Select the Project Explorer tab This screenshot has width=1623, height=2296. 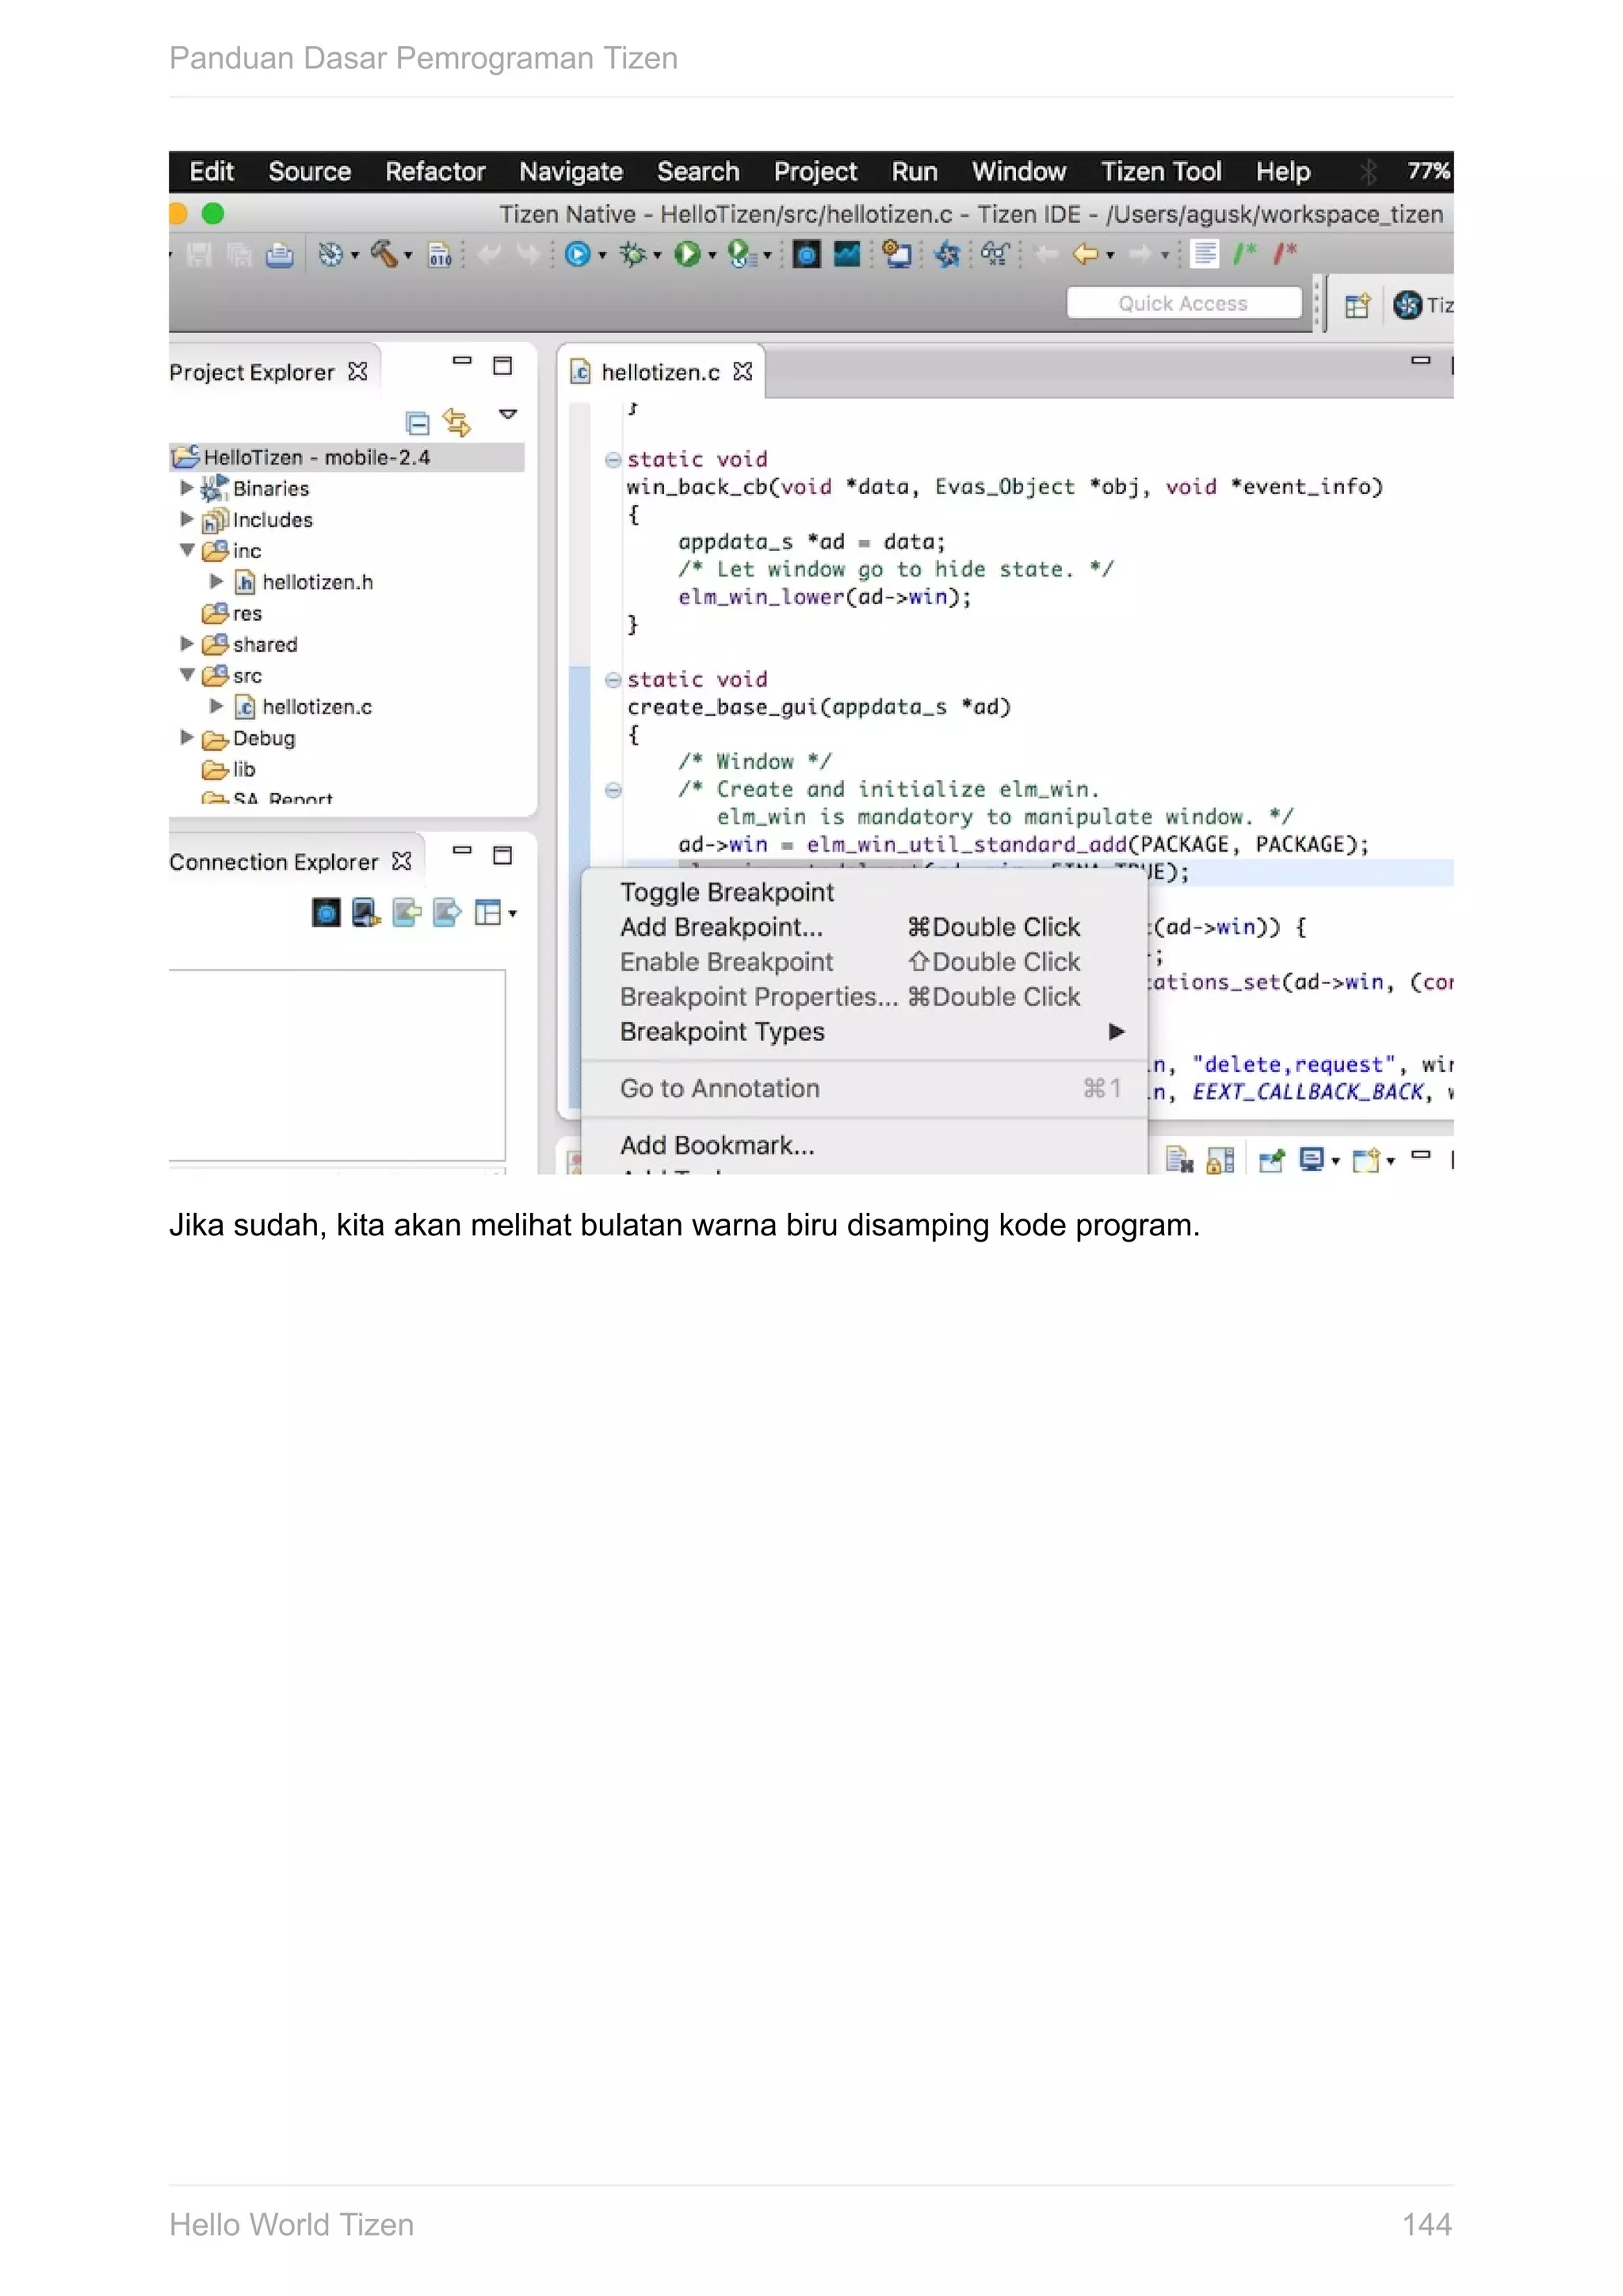pos(252,372)
